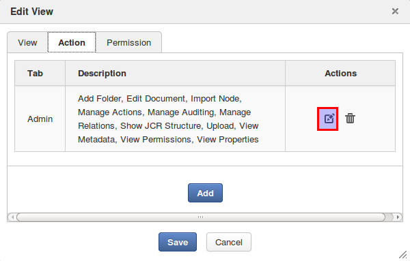410x261 pixels.
Task: Click the Admin row description text
Action: tap(168, 119)
